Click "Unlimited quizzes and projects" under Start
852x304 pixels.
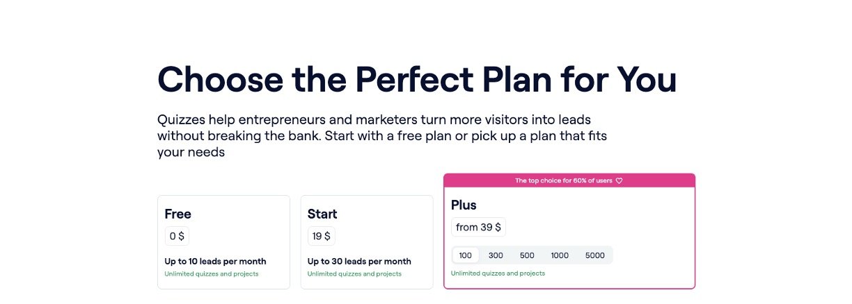(354, 274)
